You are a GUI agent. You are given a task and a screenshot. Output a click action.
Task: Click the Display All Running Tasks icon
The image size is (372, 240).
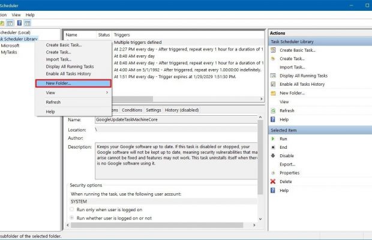(273, 76)
